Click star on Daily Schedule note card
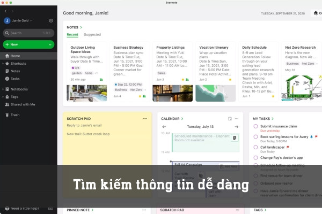This screenshot has width=322, height=214. (273, 96)
